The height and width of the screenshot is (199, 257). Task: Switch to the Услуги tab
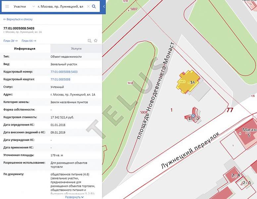(76, 49)
